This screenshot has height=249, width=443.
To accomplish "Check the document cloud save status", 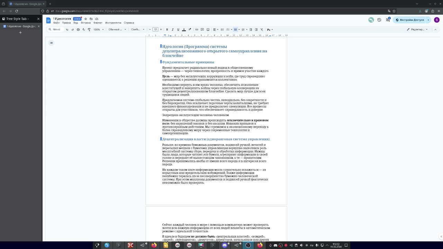I will tap(97, 19).
